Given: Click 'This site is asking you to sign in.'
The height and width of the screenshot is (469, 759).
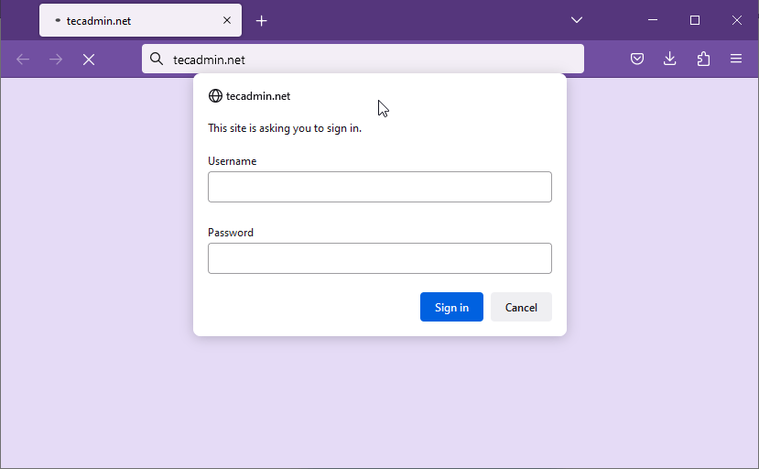Looking at the screenshot, I should (285, 128).
